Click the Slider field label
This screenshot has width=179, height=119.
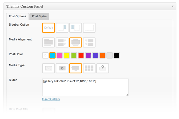(x=13, y=80)
